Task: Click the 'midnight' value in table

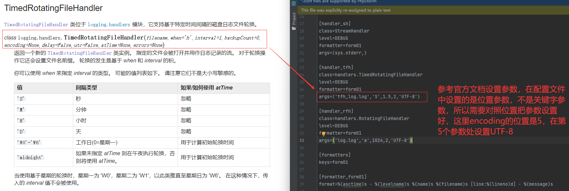Action: point(30,158)
